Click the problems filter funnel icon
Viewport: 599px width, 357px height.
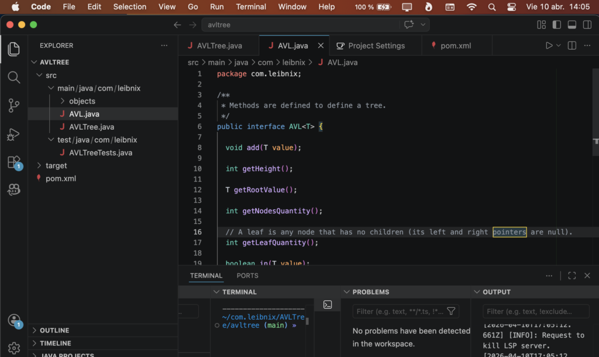point(451,311)
